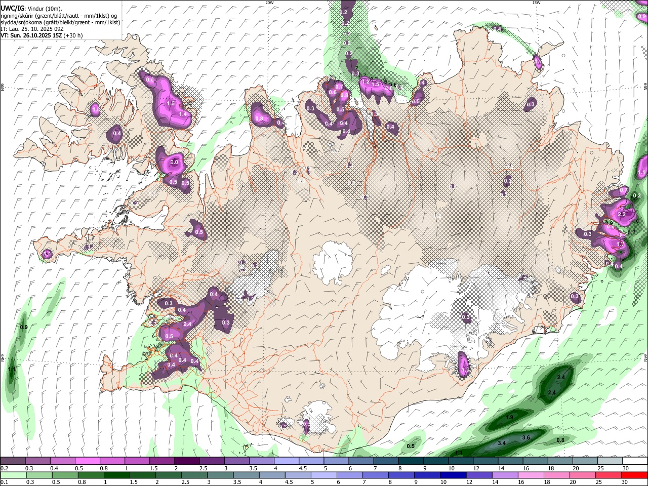Click the 1.9 rain value in green band
This screenshot has height=486, width=648.
(510, 417)
